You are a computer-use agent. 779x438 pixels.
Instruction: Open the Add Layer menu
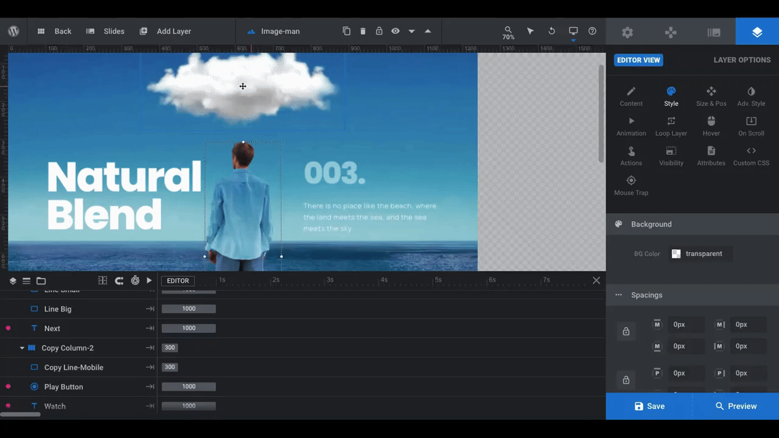[166, 31]
